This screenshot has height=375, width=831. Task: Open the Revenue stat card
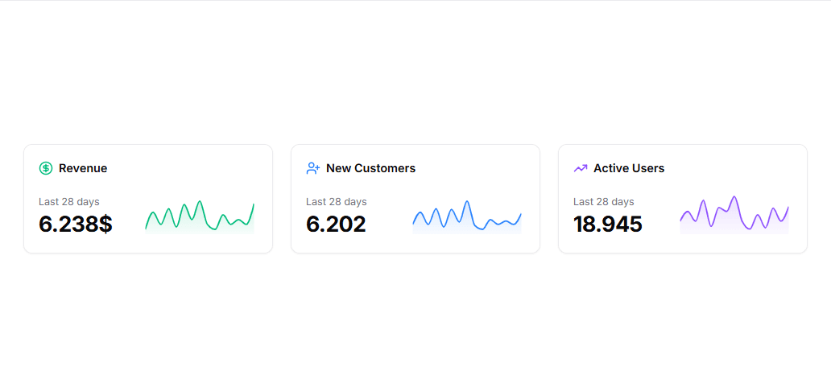(148, 241)
